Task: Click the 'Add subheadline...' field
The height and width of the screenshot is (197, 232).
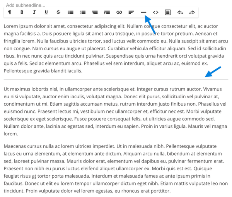Action: tap(26, 5)
